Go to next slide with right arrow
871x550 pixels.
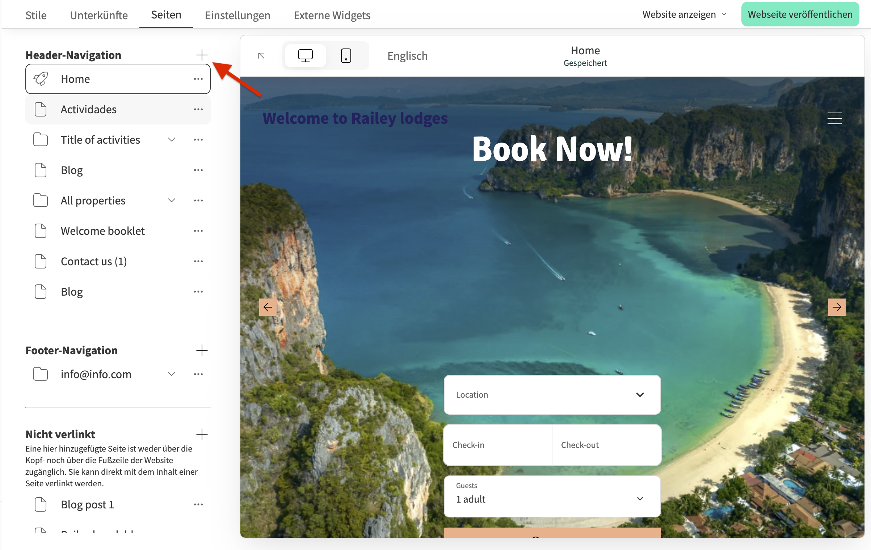click(837, 307)
